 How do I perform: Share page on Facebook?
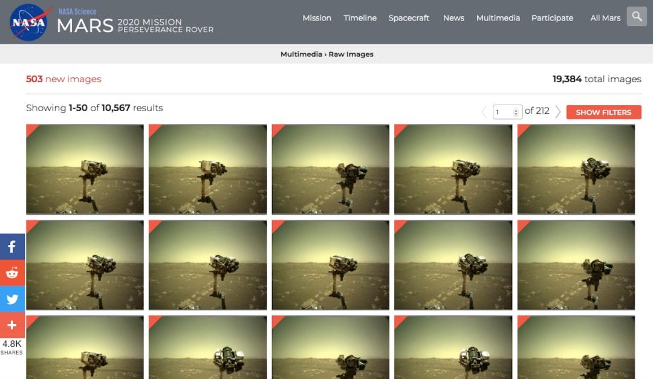point(12,247)
